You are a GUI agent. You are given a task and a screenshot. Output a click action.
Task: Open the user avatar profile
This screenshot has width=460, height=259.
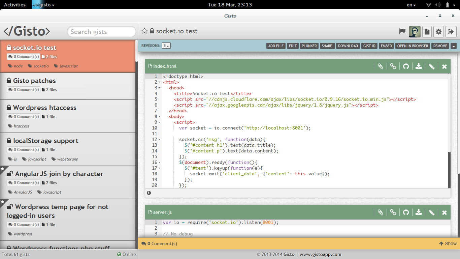coord(415,32)
